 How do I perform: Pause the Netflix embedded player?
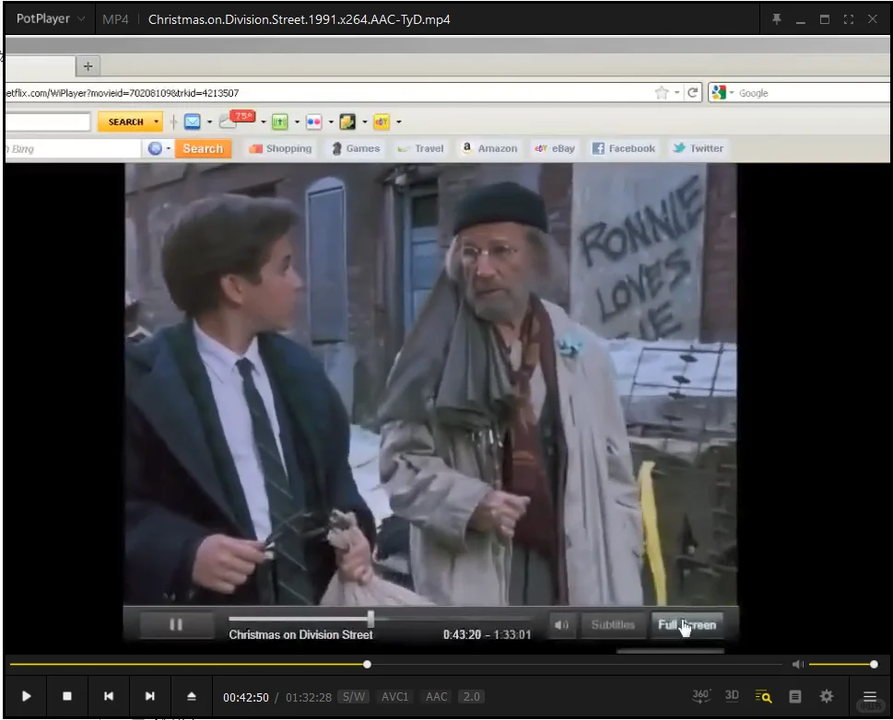click(x=176, y=624)
